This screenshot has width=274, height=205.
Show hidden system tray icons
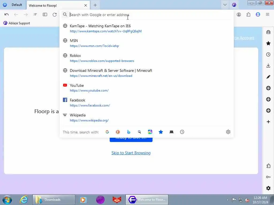tap(227, 200)
